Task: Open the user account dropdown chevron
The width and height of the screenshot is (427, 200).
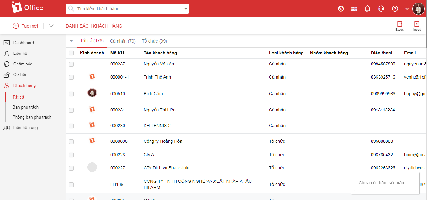Action: coord(407,9)
